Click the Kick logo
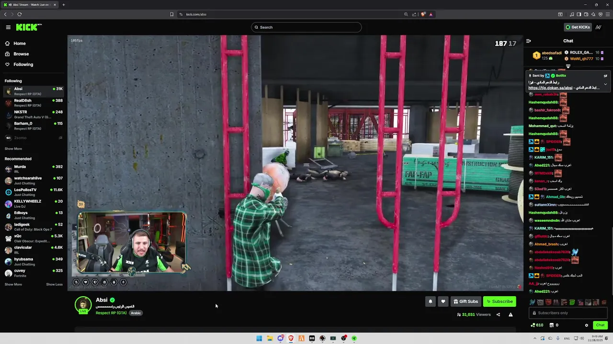Screen dimensions: 613x344 (x=29, y=27)
